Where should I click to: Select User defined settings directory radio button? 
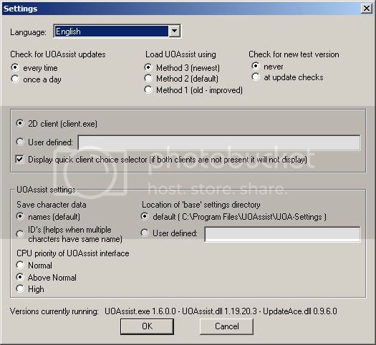tap(145, 233)
